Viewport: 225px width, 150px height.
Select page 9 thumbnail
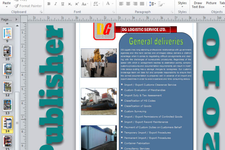(x=7, y=33)
